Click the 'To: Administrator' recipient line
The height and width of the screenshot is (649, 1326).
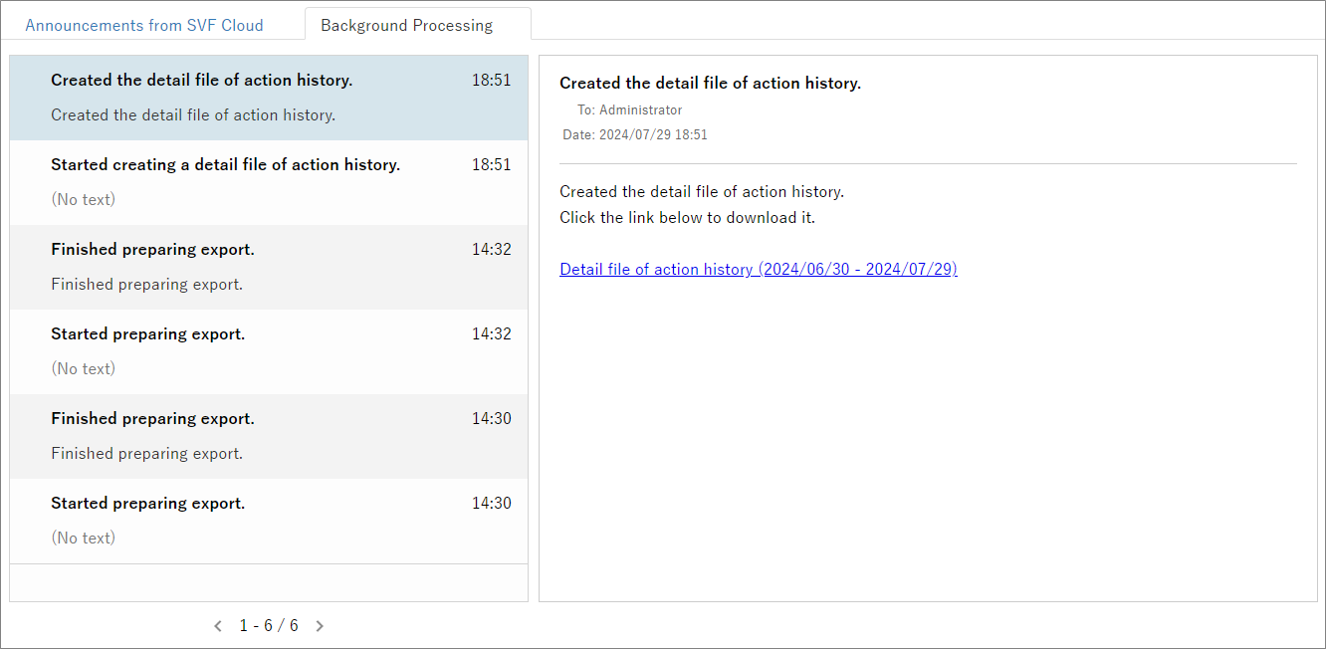coord(630,110)
